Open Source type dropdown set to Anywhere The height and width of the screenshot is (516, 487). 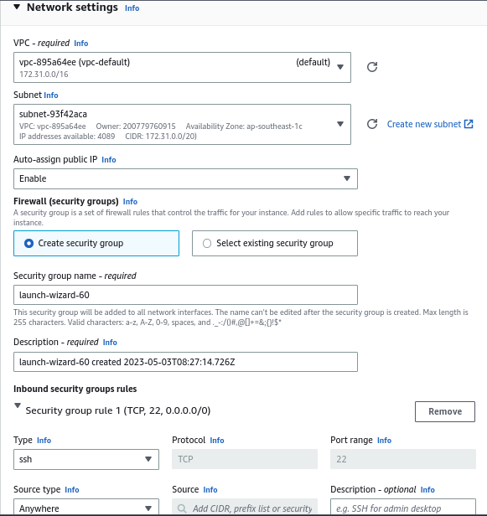click(86, 508)
